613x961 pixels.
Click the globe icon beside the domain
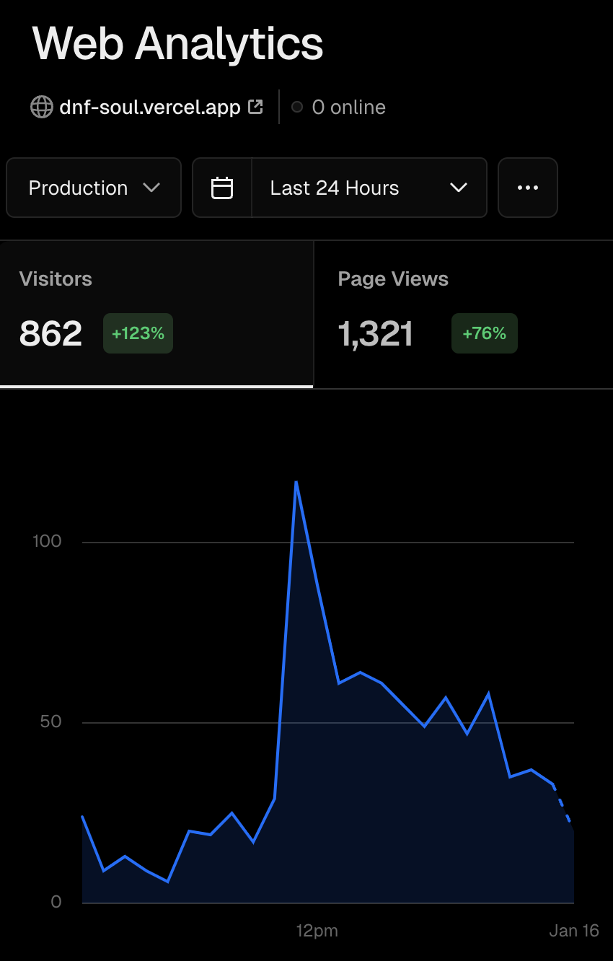coord(42,107)
